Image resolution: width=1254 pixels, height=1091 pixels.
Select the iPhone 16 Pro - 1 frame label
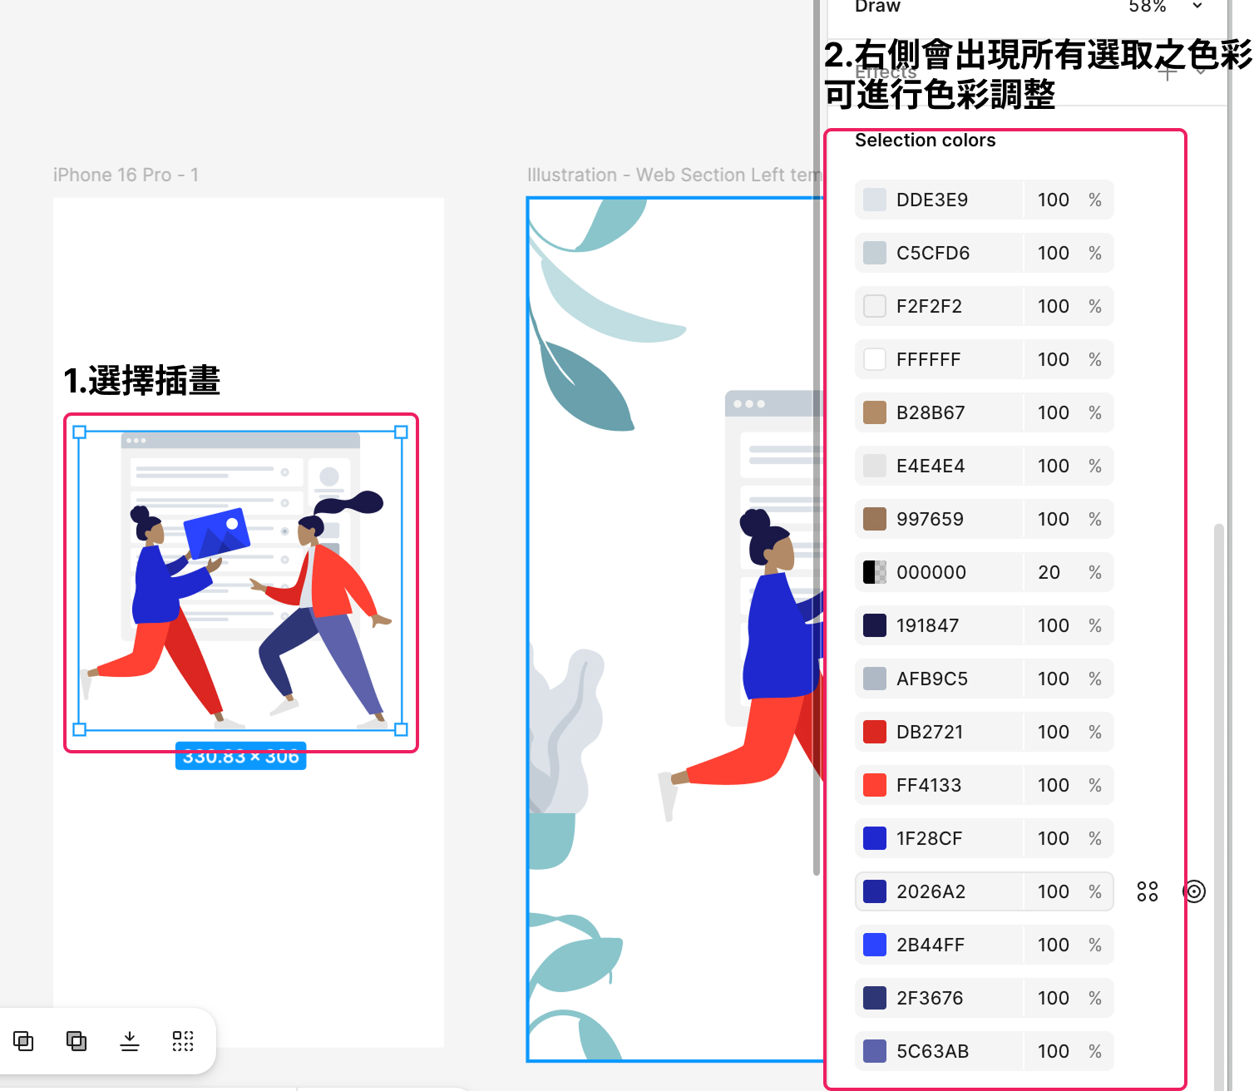pos(126,175)
